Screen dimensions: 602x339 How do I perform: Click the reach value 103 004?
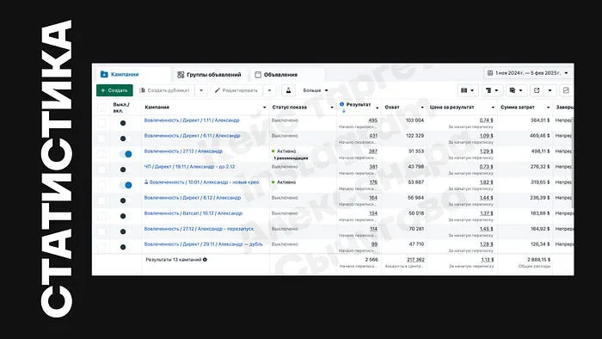415,120
